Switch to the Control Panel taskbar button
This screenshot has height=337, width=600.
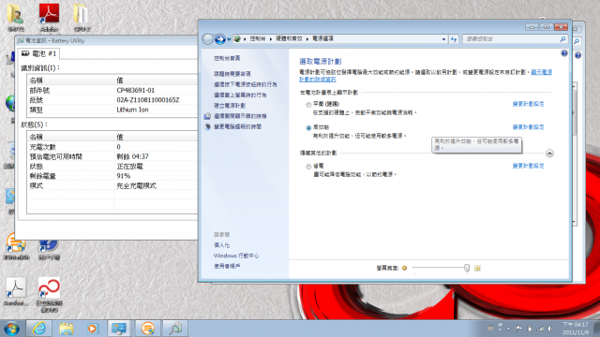119,329
